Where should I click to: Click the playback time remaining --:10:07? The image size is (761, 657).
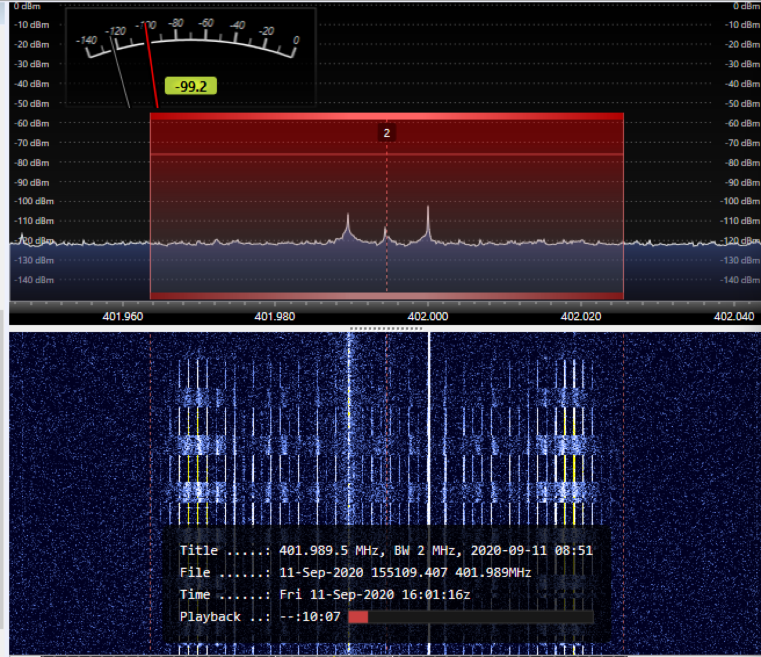tap(310, 616)
